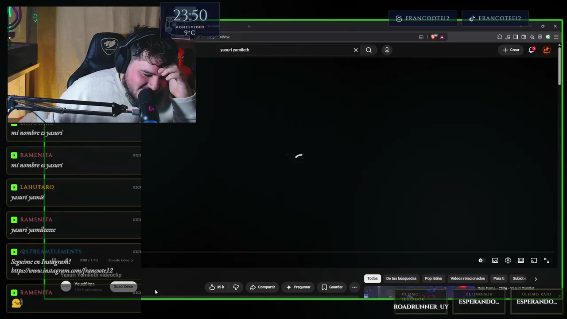Save the video with Guardar
Image resolution: width=567 pixels, height=319 pixels.
332,287
